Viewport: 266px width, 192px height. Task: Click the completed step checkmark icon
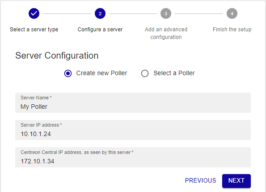point(34,13)
